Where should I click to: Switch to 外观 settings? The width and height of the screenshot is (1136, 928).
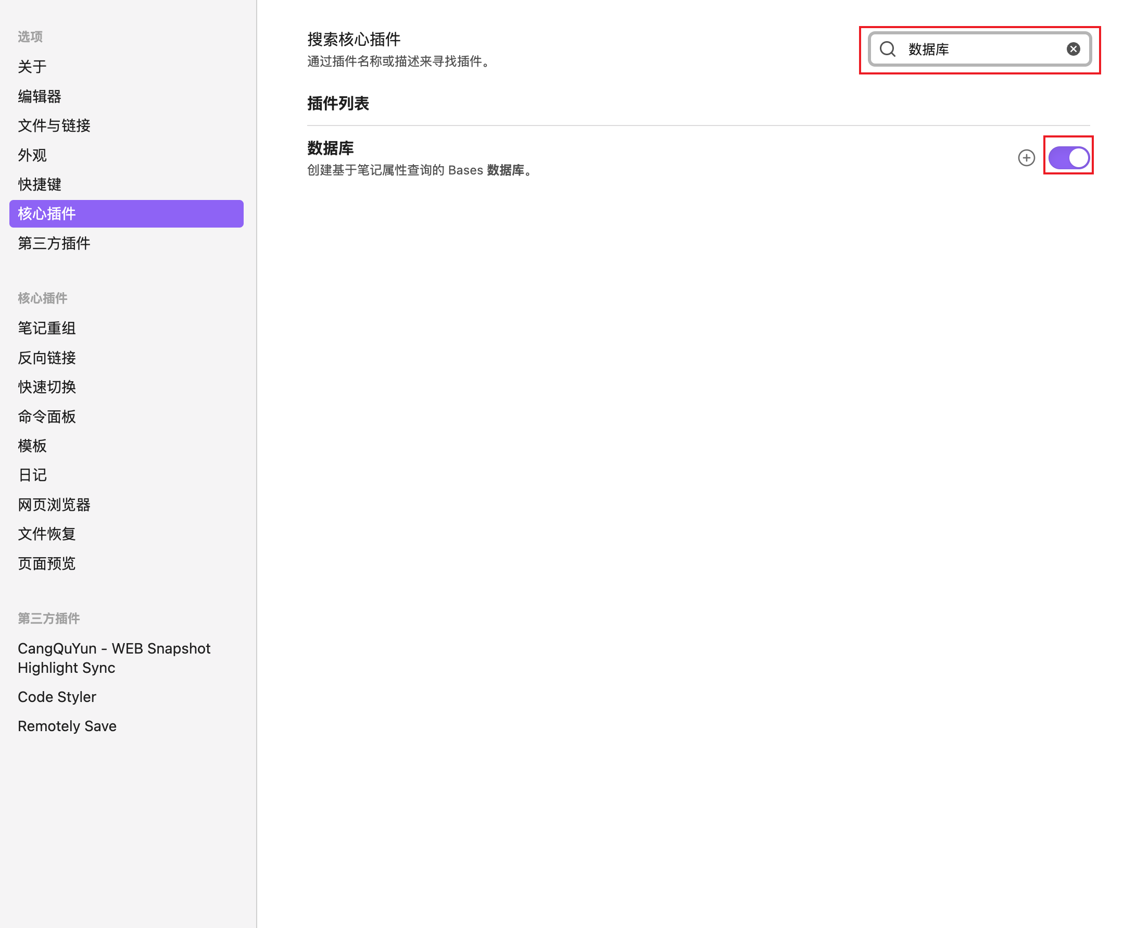pos(32,155)
